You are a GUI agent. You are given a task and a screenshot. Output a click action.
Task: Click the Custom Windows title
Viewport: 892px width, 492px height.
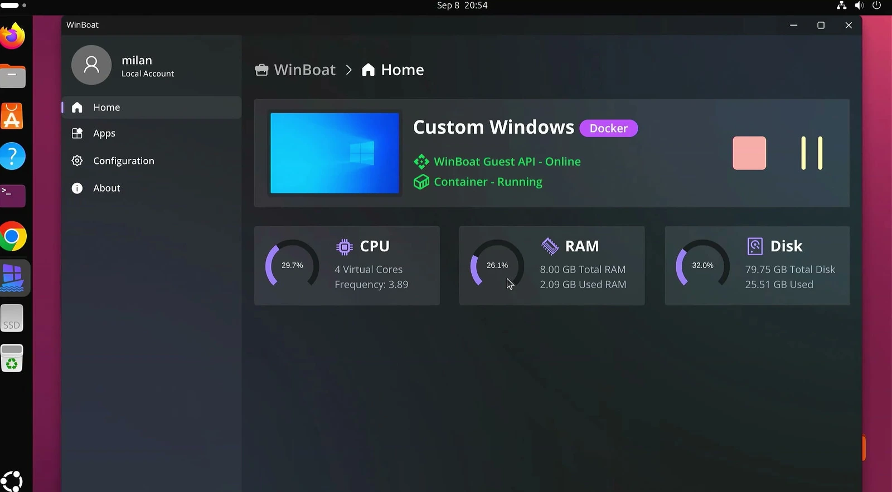click(493, 127)
